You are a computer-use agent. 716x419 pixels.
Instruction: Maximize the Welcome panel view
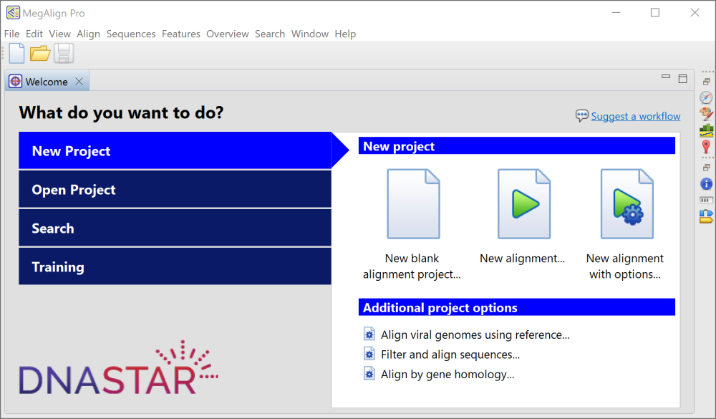tap(682, 79)
